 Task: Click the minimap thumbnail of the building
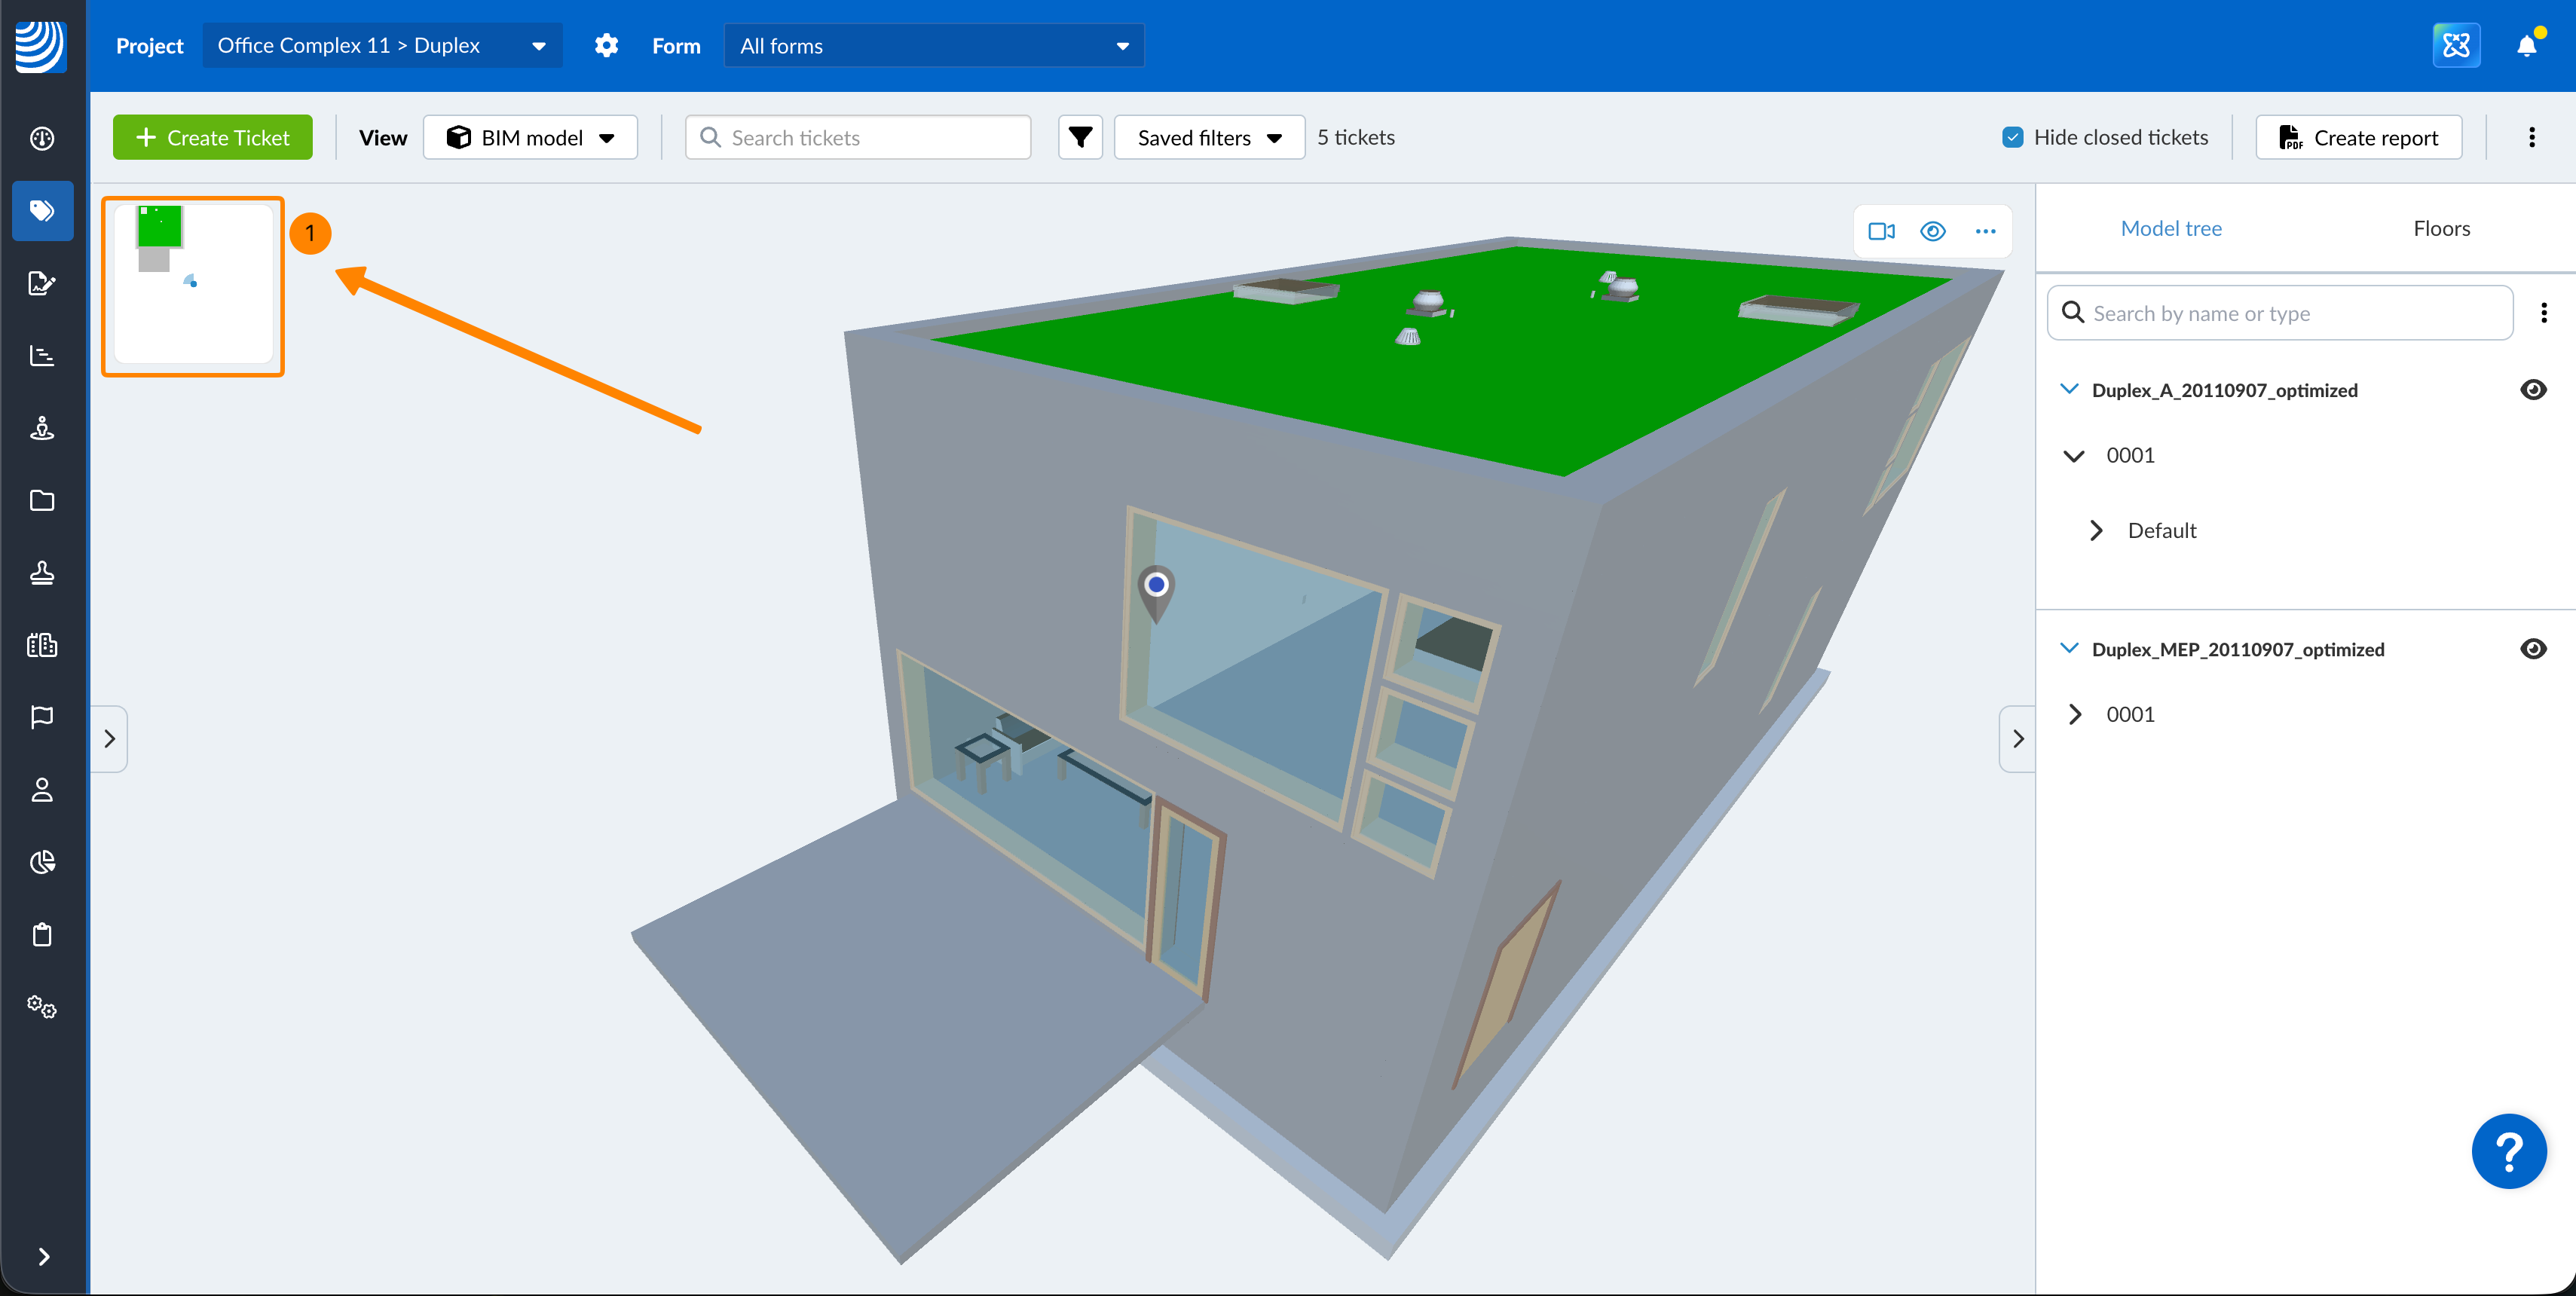click(193, 285)
